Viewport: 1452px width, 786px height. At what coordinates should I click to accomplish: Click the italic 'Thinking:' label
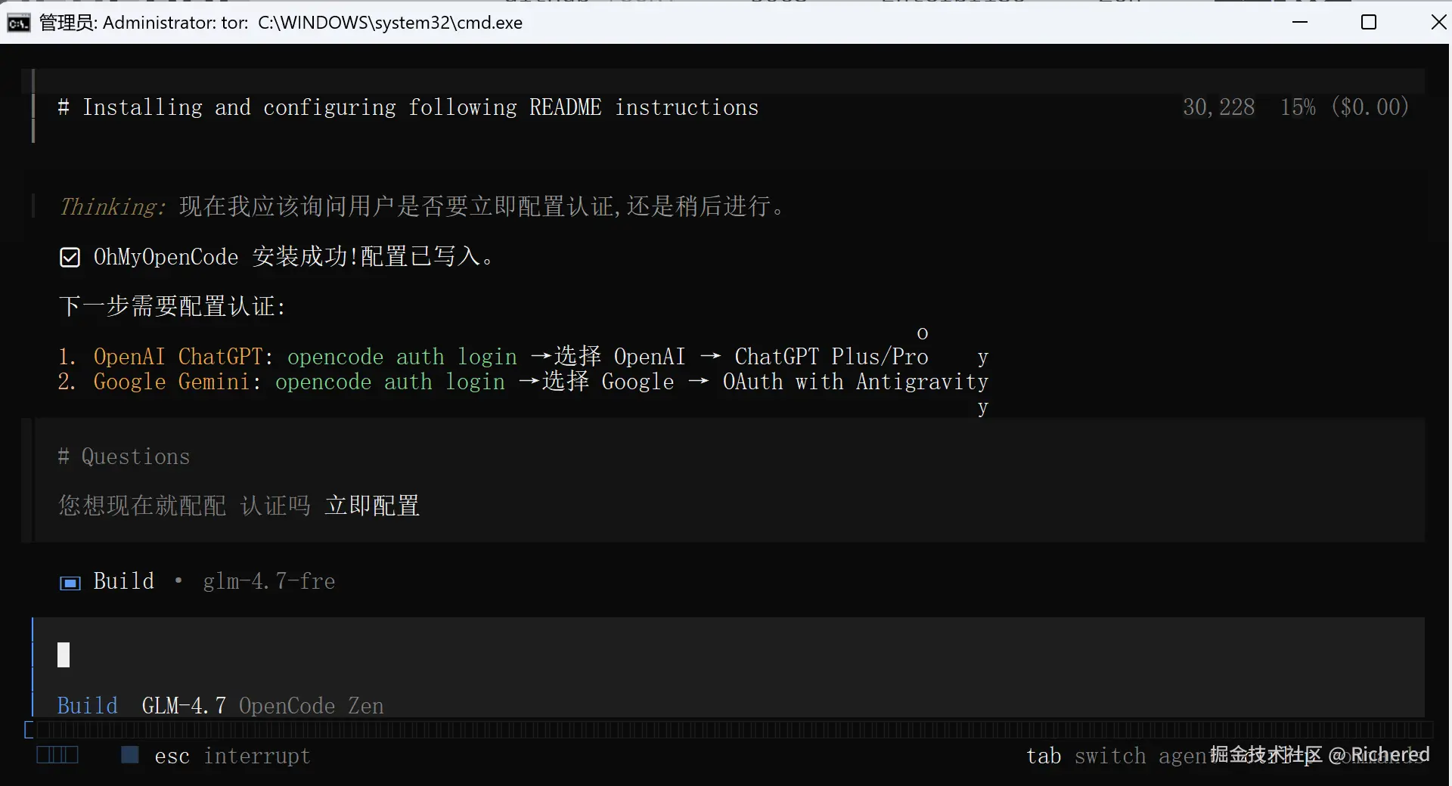(x=112, y=206)
